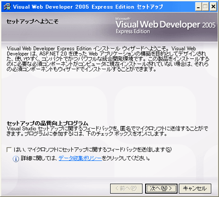219x197 pixels.
Task: Open the データ収集ポリシー link
Action: click(x=80, y=158)
